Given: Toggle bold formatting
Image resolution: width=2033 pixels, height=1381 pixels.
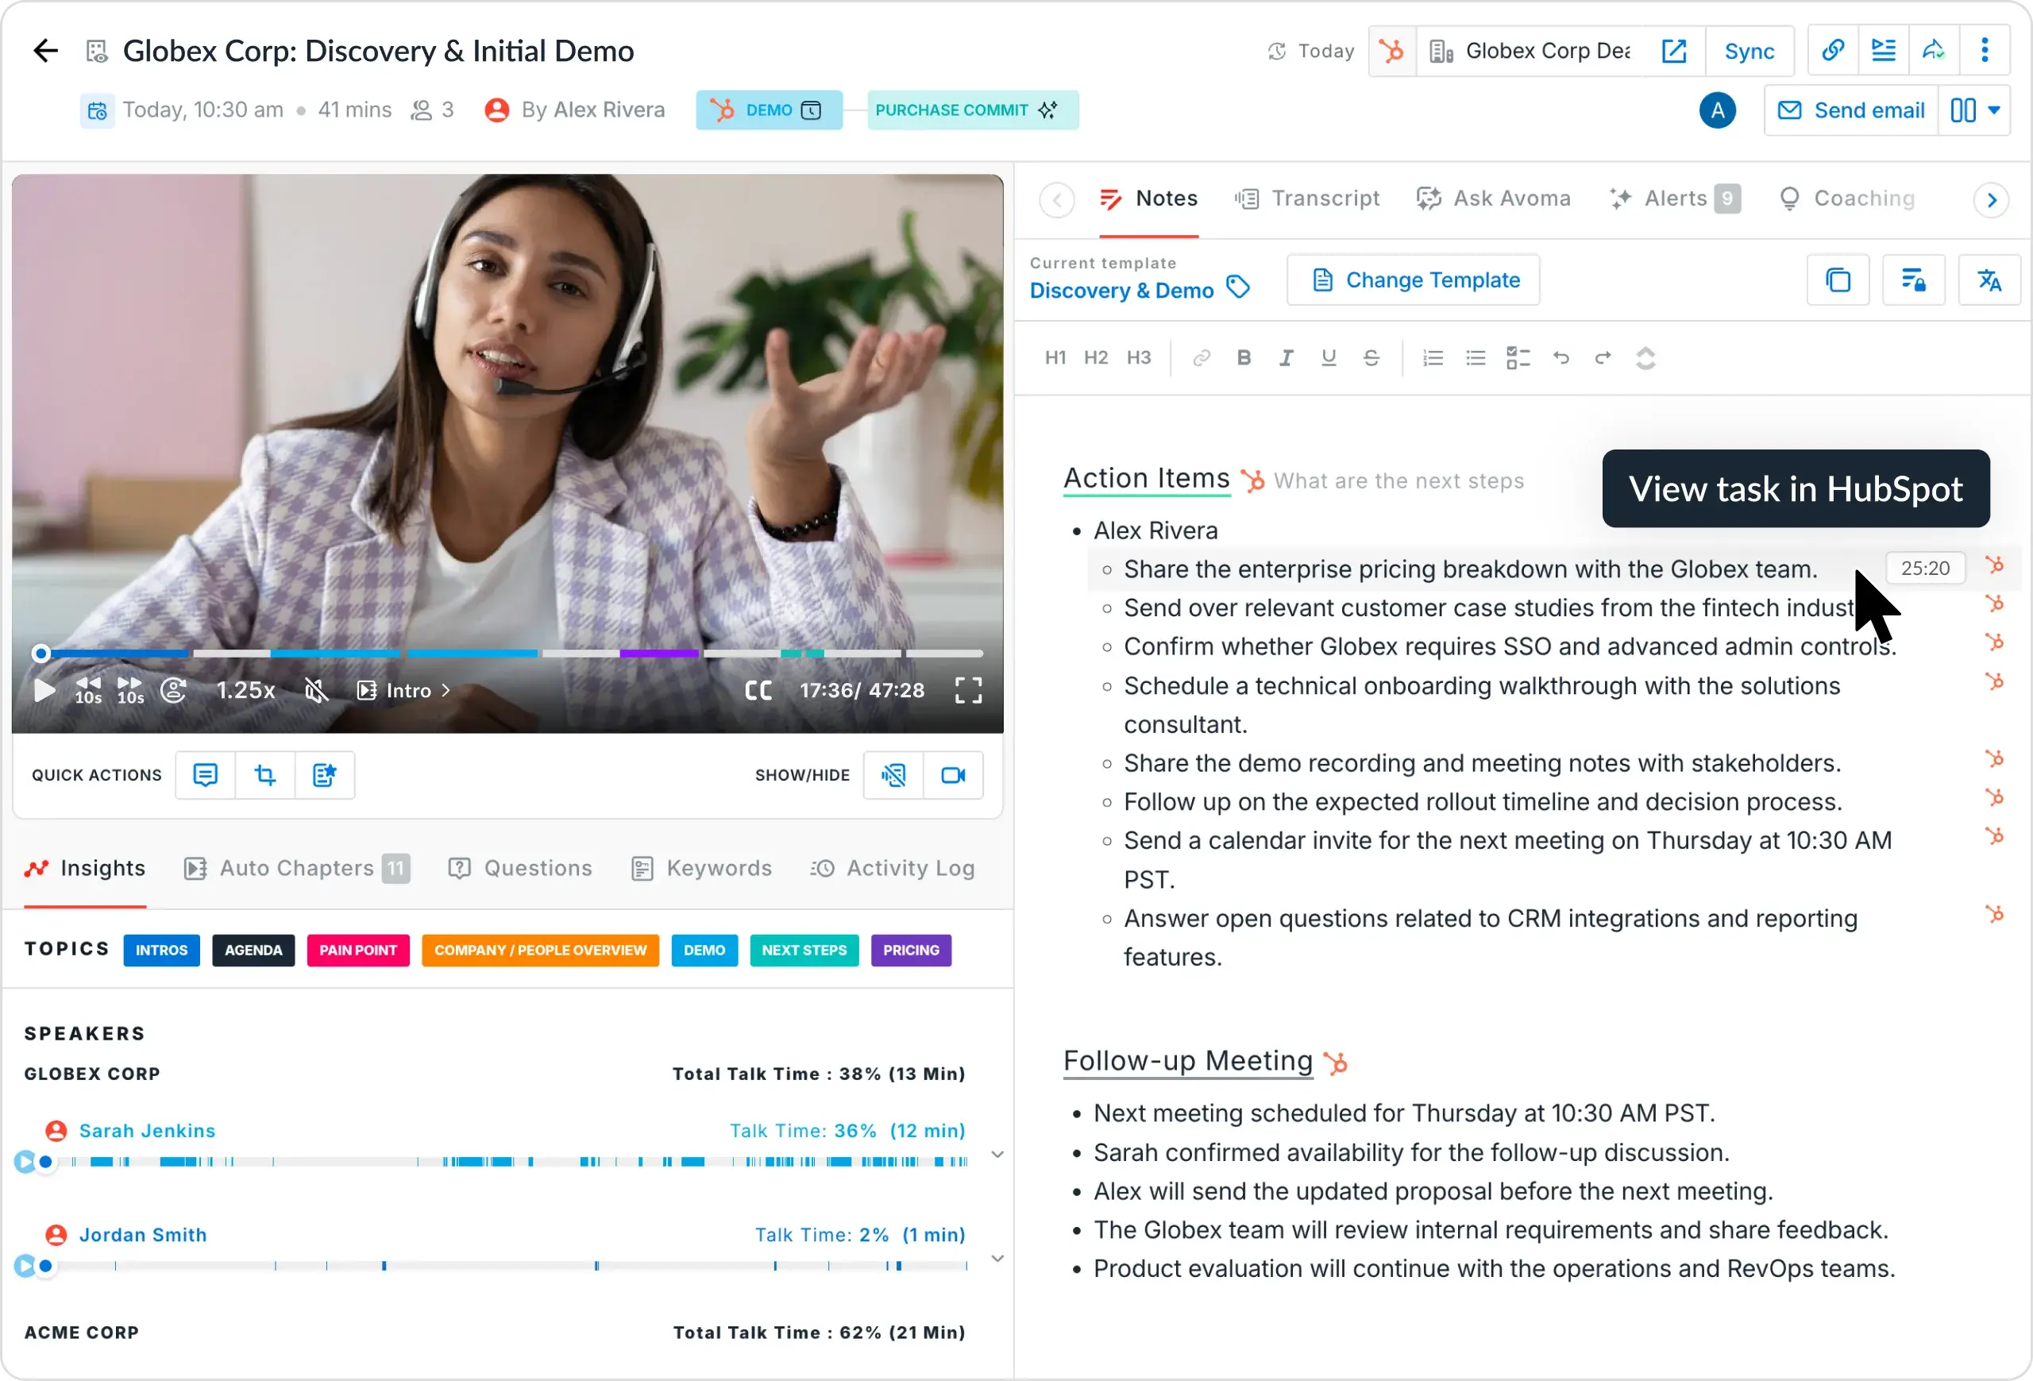Looking at the screenshot, I should [x=1243, y=357].
